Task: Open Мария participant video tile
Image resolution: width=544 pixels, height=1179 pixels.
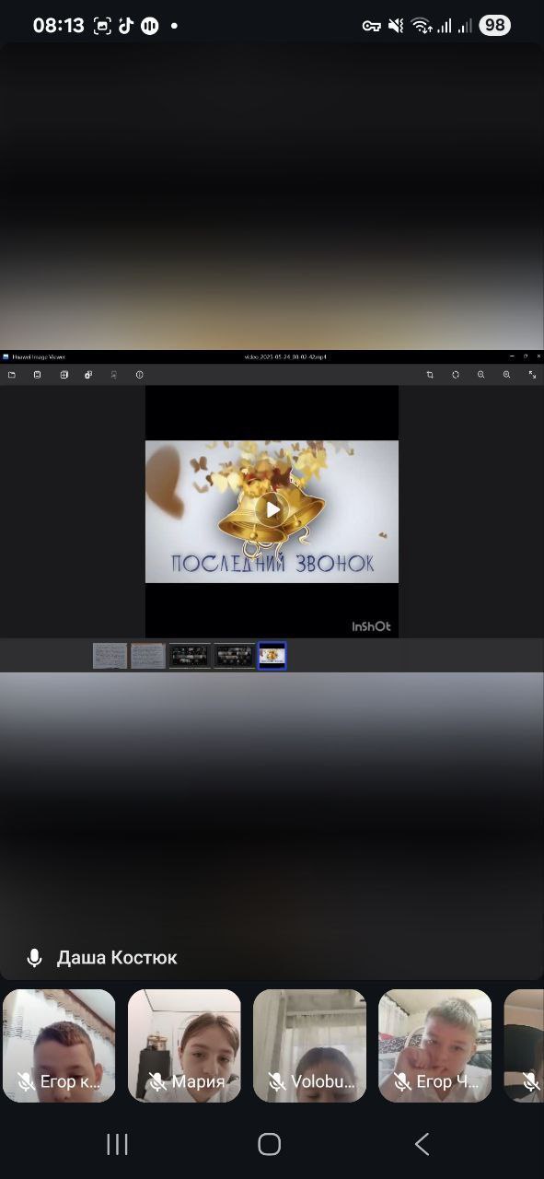Action: point(184,1045)
